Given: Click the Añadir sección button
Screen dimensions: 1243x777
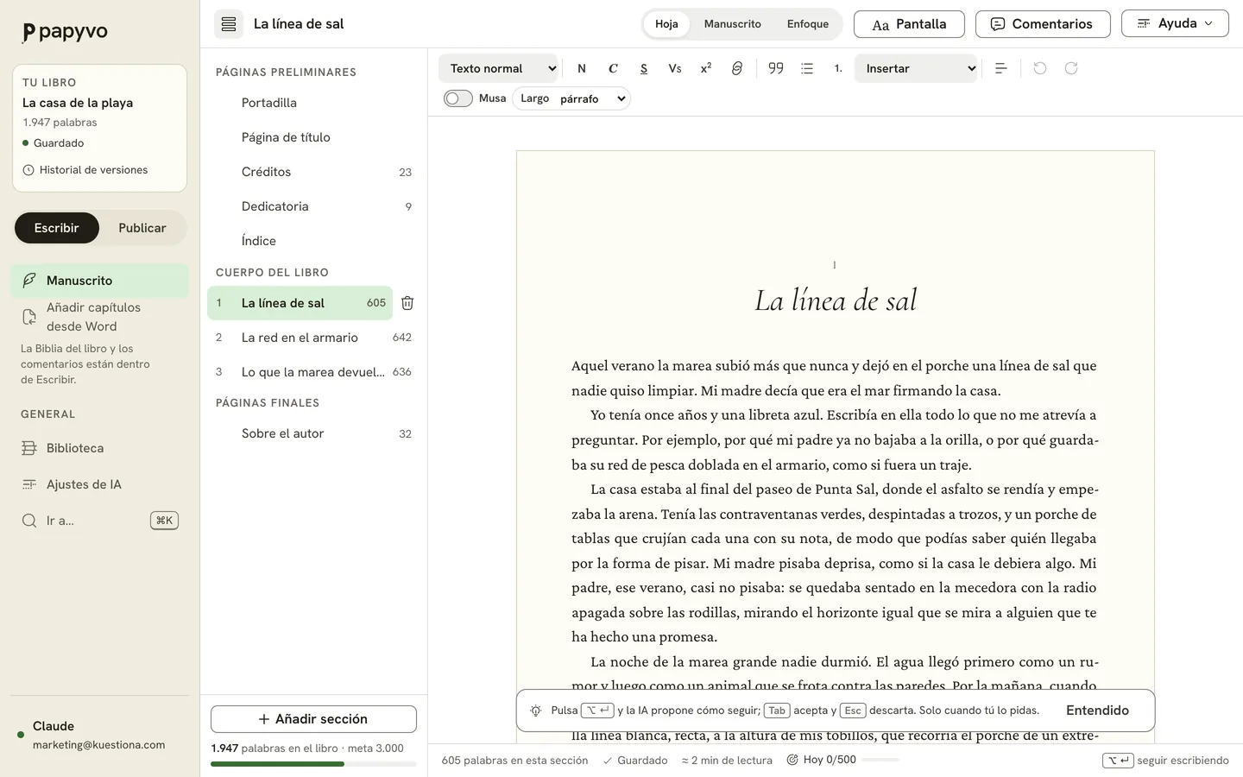Looking at the screenshot, I should click(313, 719).
